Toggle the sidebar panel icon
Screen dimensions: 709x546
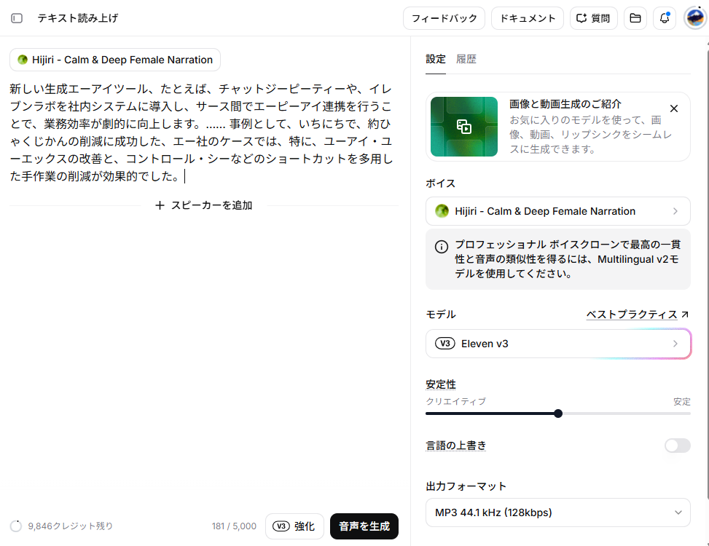coord(17,18)
